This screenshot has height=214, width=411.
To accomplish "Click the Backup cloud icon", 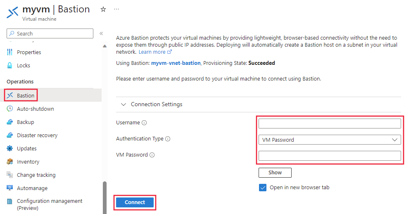I will coord(10,122).
